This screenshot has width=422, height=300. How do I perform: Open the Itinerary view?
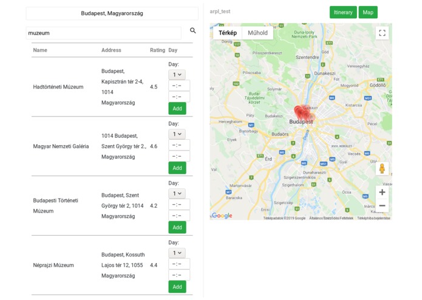343,12
